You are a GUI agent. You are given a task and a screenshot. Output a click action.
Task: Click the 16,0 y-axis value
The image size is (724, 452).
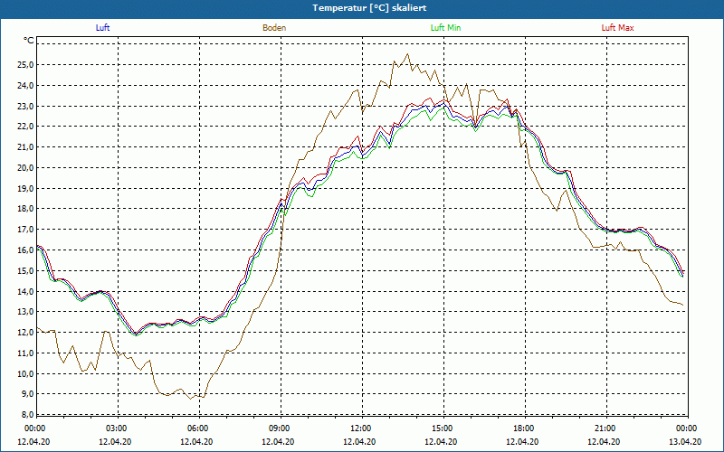25,250
